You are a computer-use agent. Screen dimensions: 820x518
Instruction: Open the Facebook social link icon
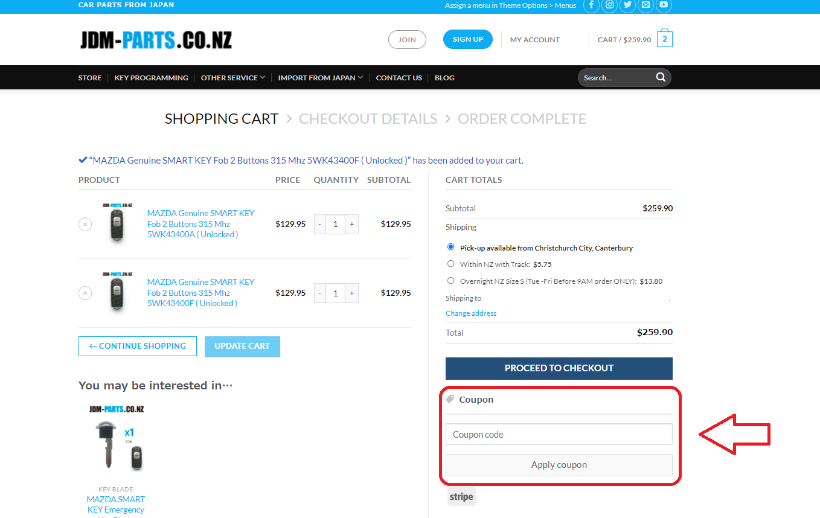591,5
